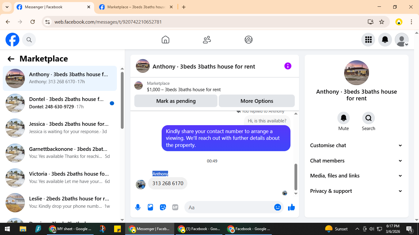Open the Facebook logo home link
Viewport: 419px width, 235px height.
(12, 40)
